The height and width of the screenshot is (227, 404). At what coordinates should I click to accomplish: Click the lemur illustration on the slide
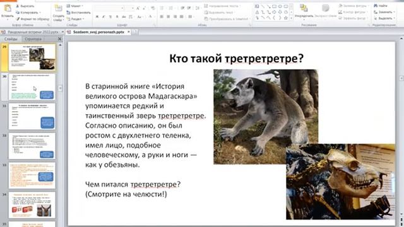(266, 117)
